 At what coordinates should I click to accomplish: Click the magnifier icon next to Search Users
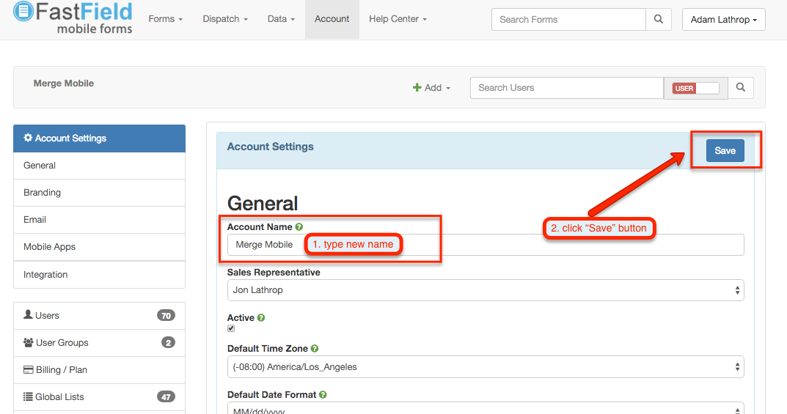(x=741, y=88)
